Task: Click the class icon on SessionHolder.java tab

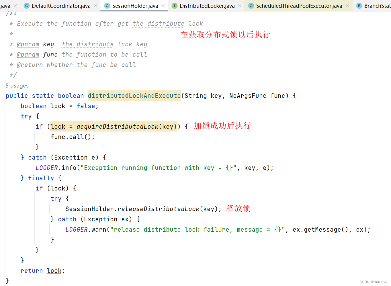Action: point(107,6)
